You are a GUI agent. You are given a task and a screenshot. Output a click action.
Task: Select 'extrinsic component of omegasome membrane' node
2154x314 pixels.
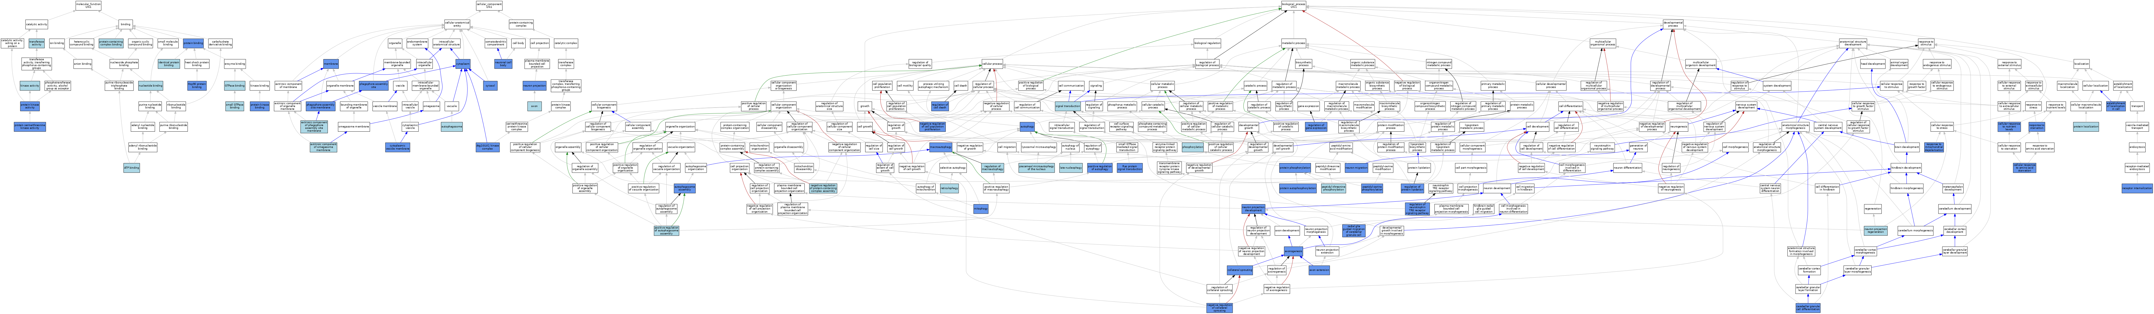(x=324, y=147)
